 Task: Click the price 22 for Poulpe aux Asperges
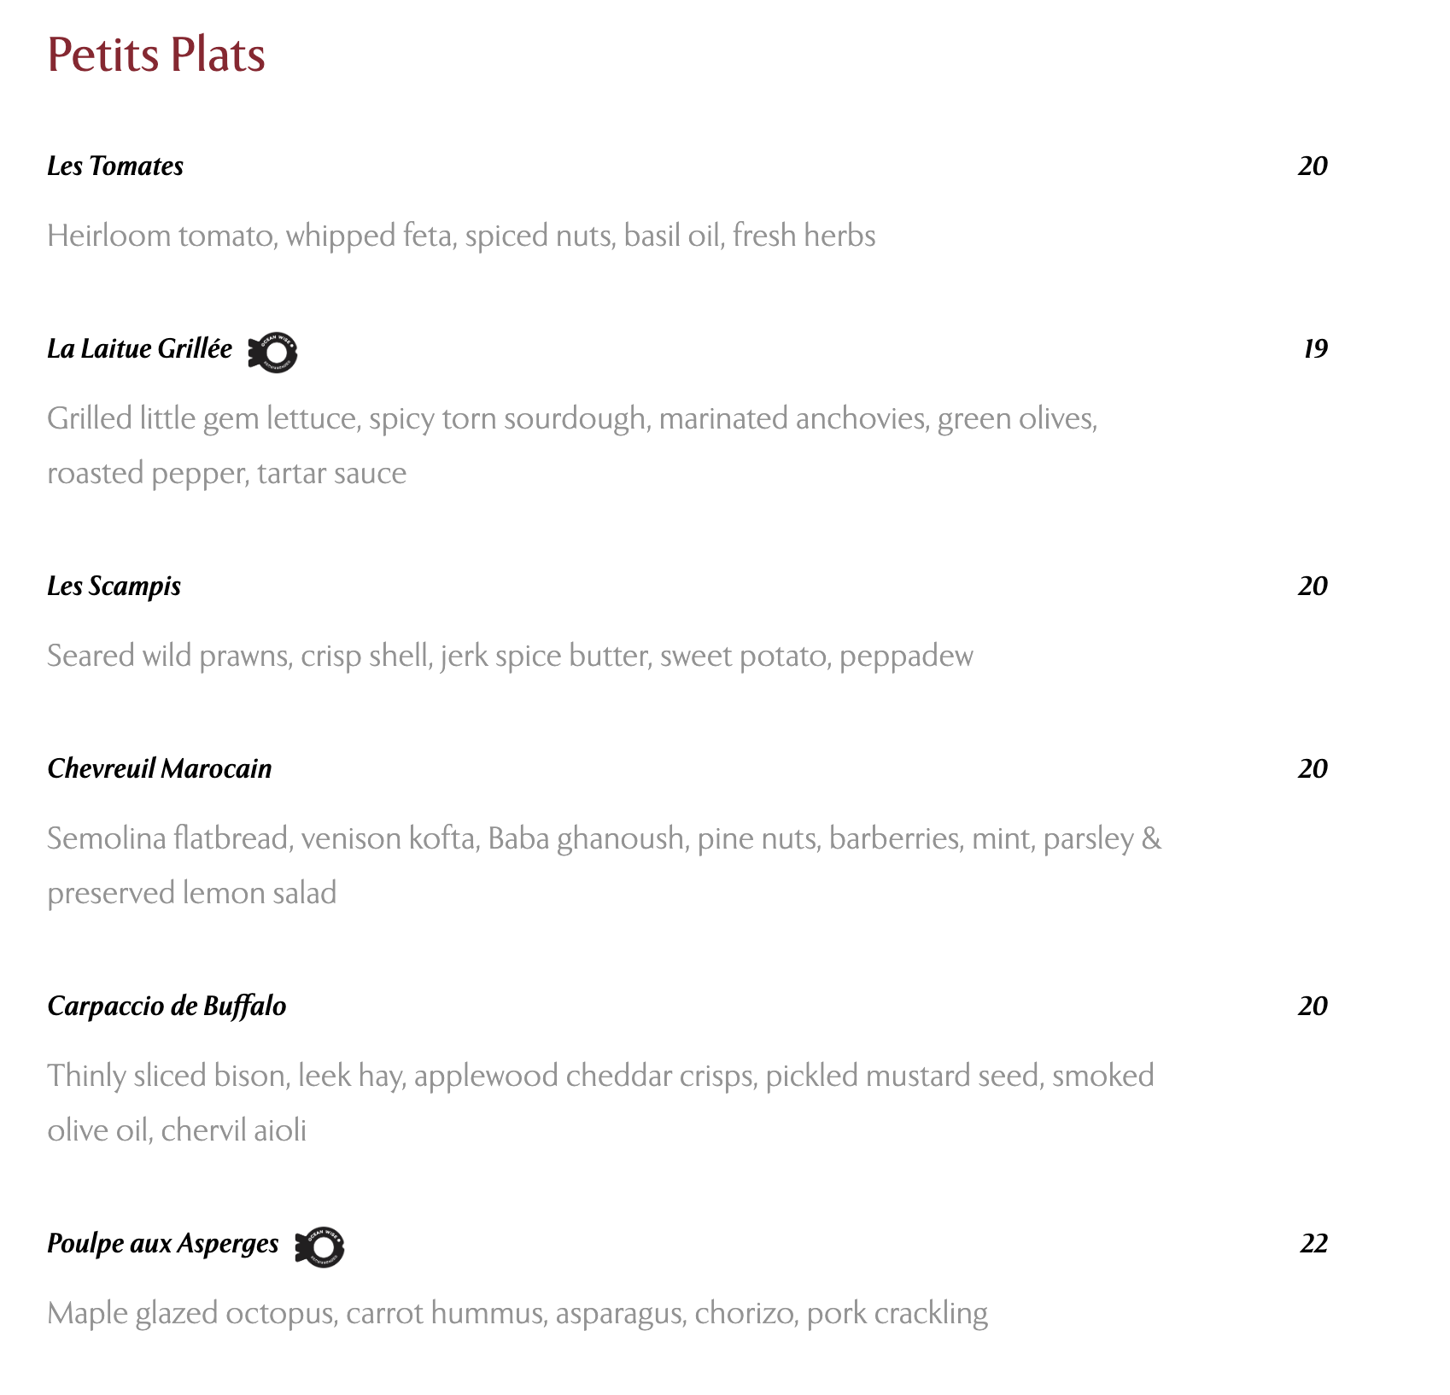[1313, 1243]
